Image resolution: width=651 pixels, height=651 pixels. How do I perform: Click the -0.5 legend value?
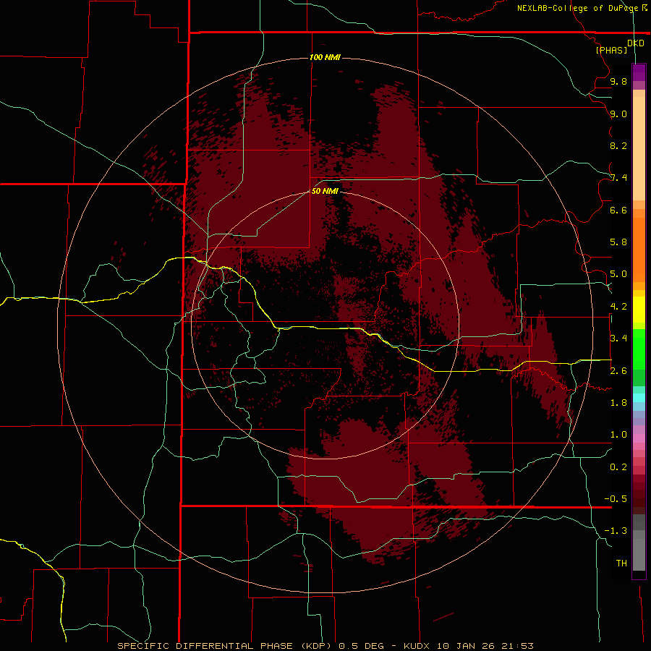coord(616,499)
